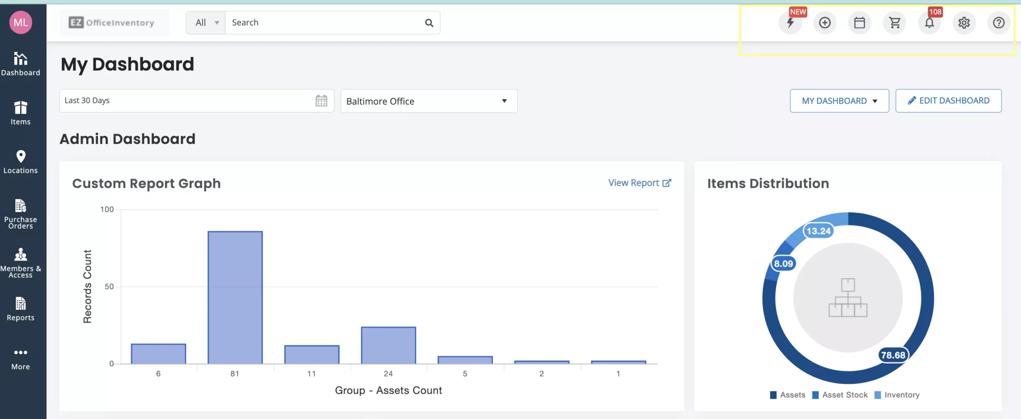This screenshot has height=419, width=1021.
Task: Toggle Asset Stock legend entry
Action: [x=840, y=395]
